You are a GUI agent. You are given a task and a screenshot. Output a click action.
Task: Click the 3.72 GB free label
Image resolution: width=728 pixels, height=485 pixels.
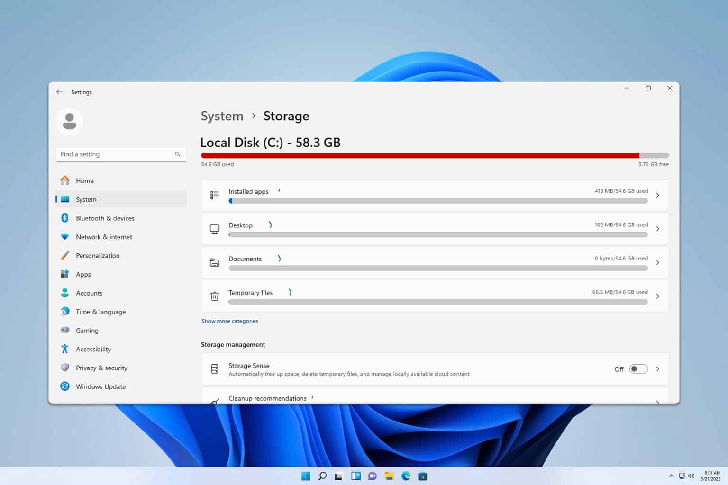tap(654, 164)
